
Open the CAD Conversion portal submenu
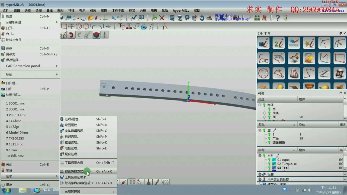(x=30, y=66)
